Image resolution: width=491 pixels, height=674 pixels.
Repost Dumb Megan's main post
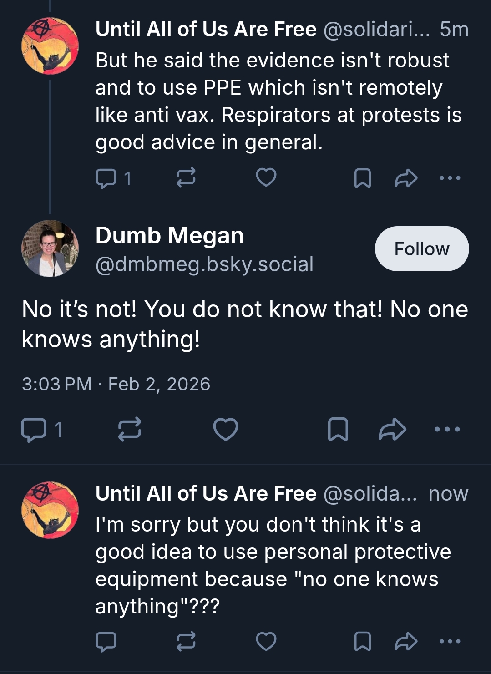pos(130,430)
